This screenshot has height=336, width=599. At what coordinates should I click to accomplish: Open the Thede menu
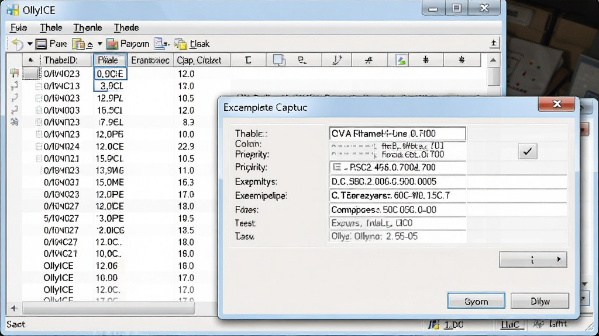click(x=126, y=28)
